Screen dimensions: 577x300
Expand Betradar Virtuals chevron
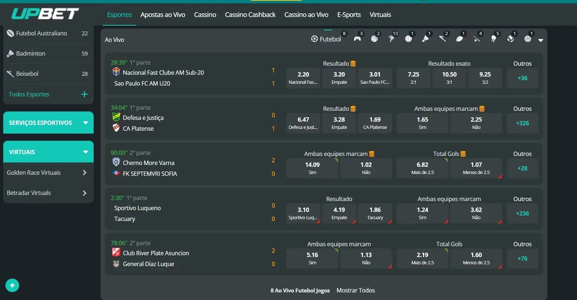click(85, 193)
